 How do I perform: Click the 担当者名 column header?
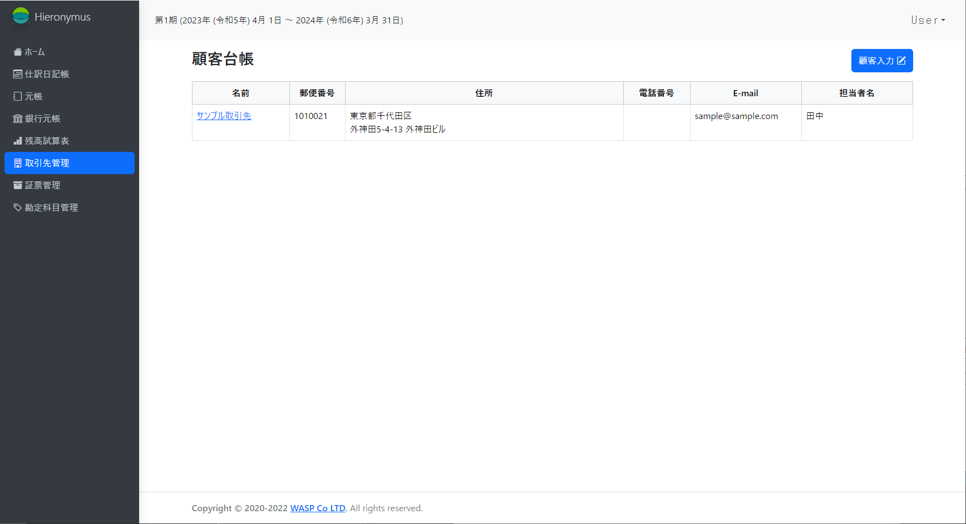click(x=857, y=93)
